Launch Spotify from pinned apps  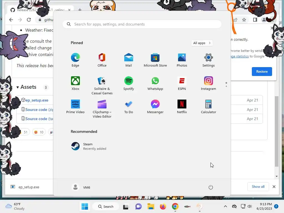[129, 83]
